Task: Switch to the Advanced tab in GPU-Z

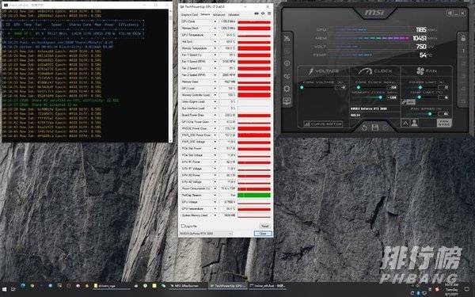Action: [x=218, y=14]
